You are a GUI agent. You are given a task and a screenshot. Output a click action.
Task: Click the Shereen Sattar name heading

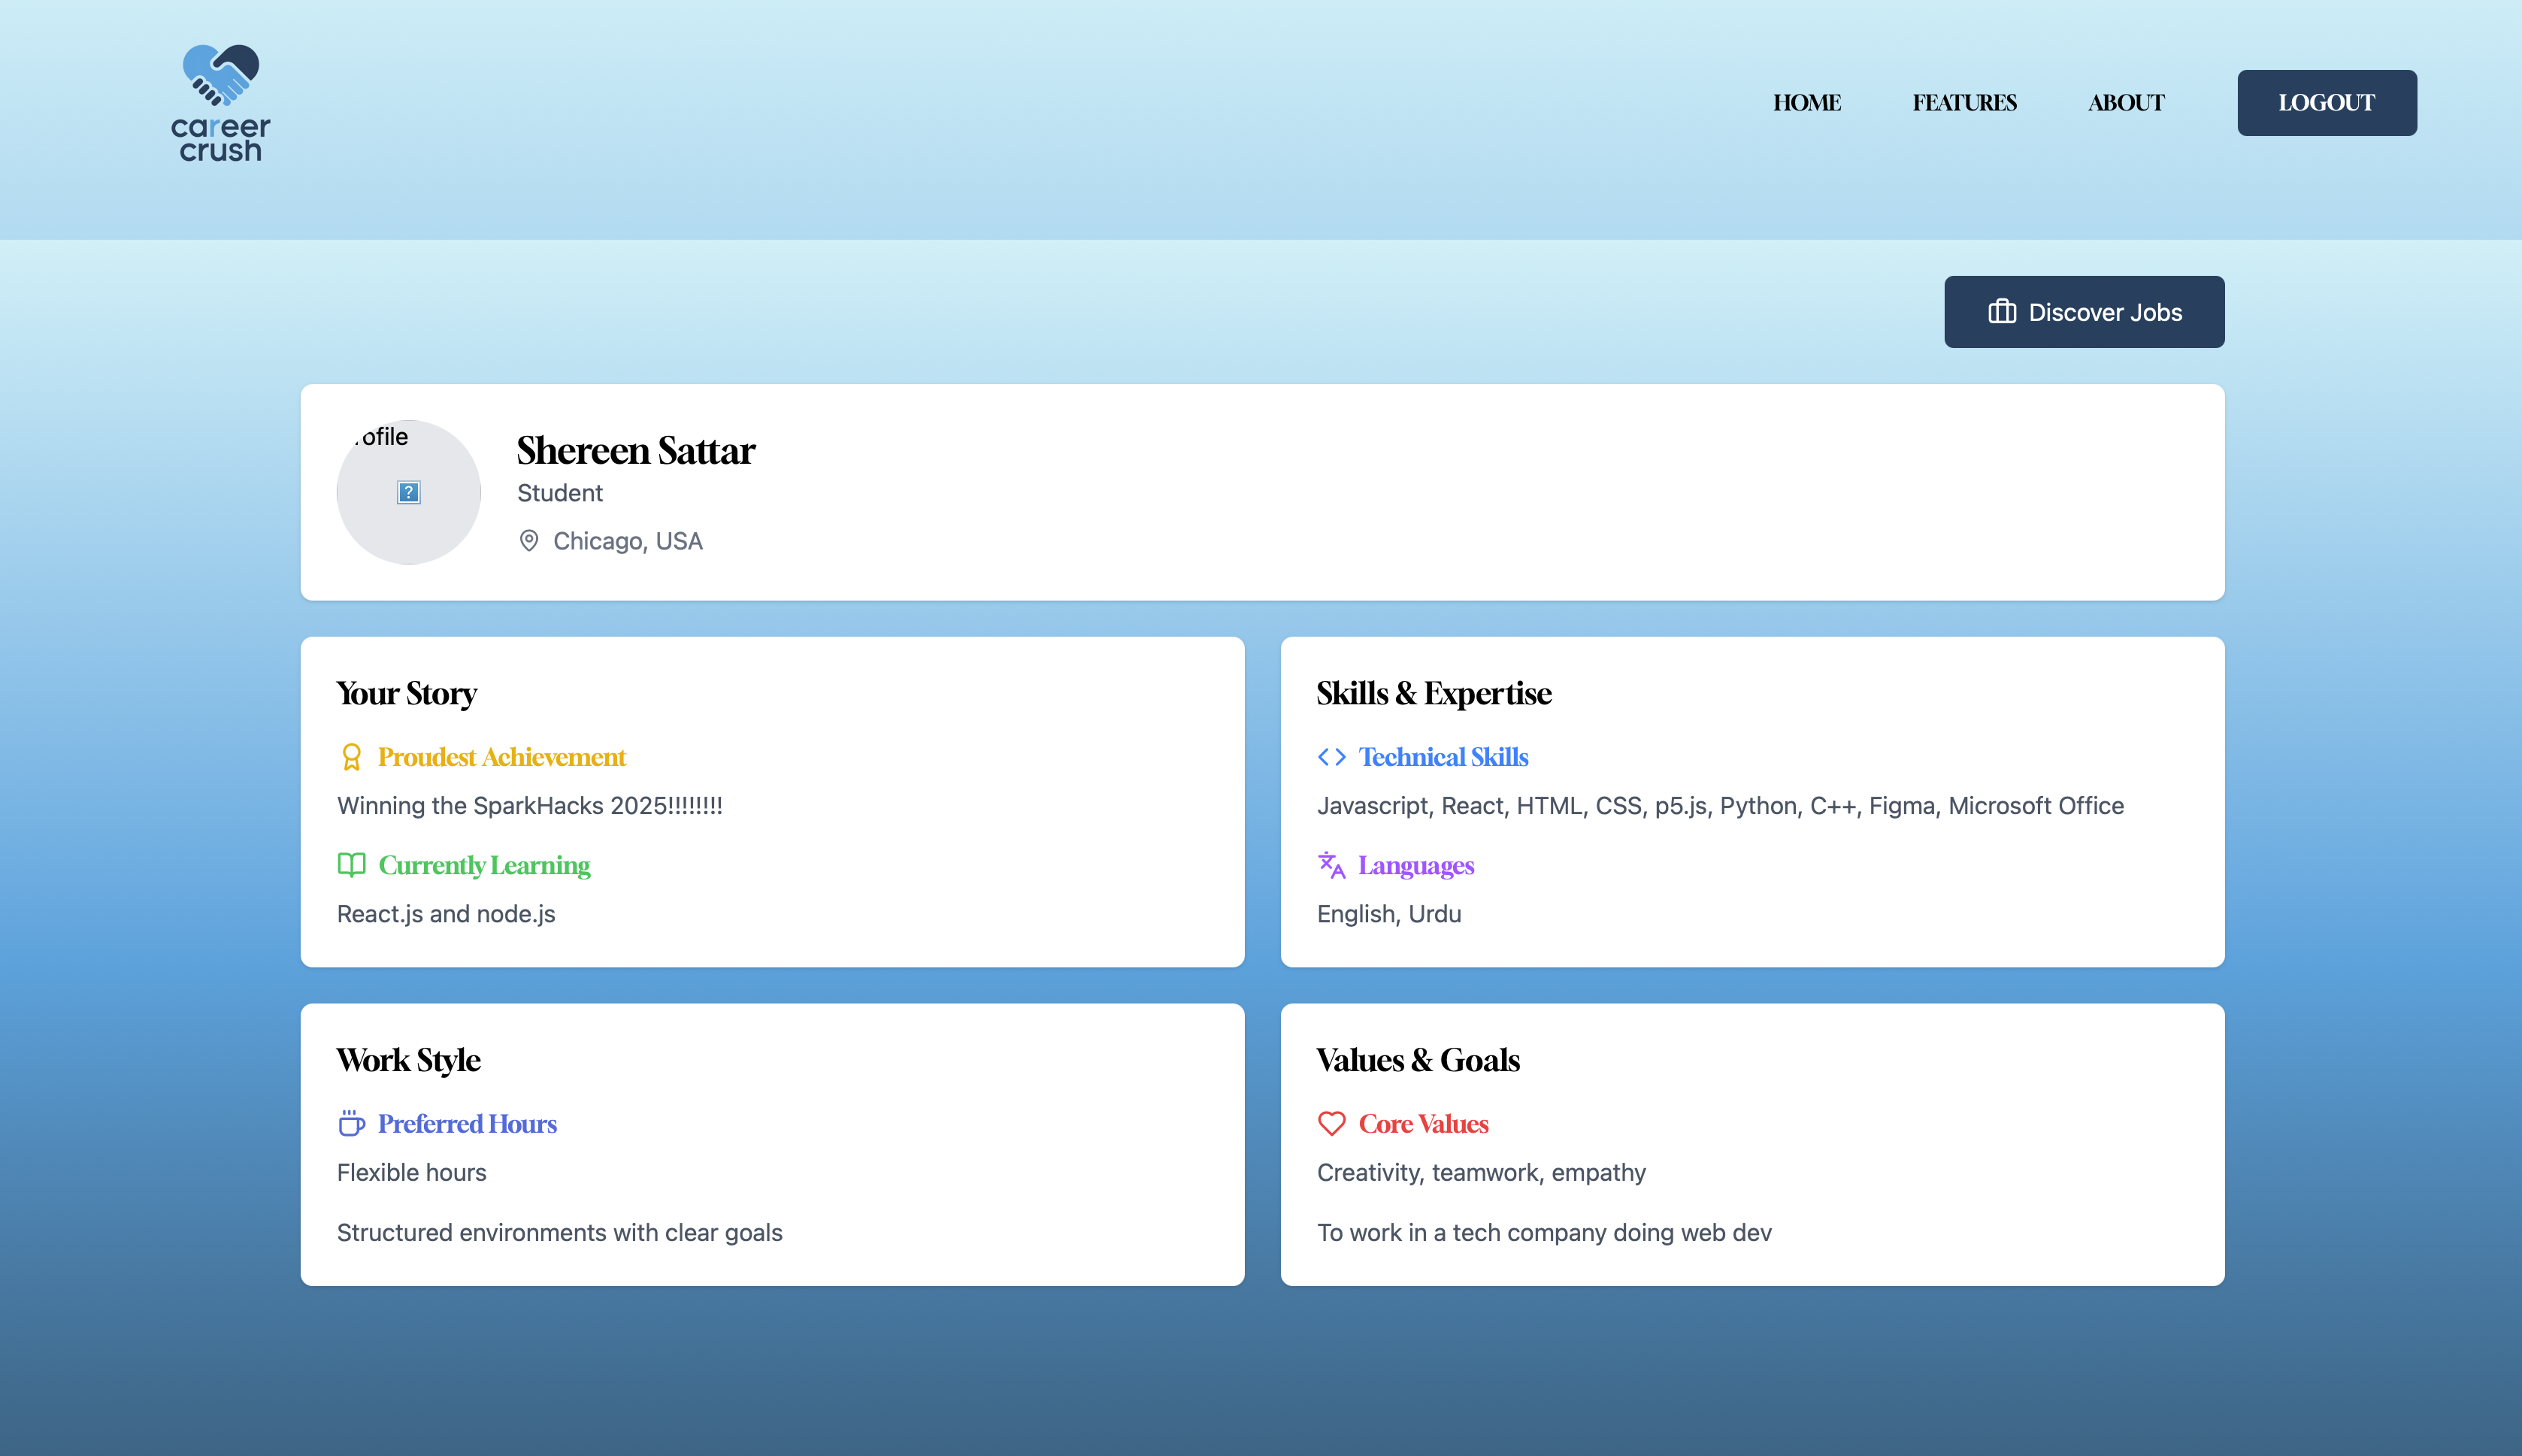[x=636, y=451]
